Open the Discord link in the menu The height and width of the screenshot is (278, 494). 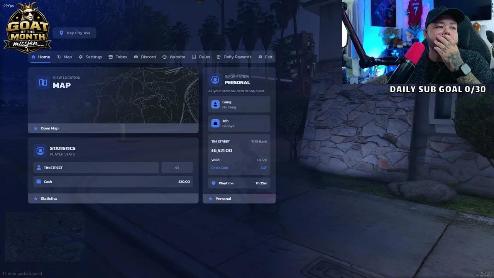click(145, 57)
